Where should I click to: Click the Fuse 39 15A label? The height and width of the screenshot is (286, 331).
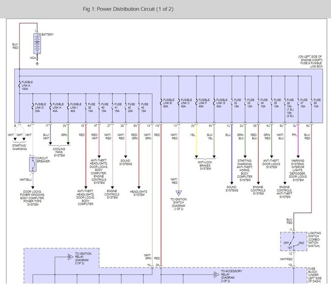[x=91, y=107]
